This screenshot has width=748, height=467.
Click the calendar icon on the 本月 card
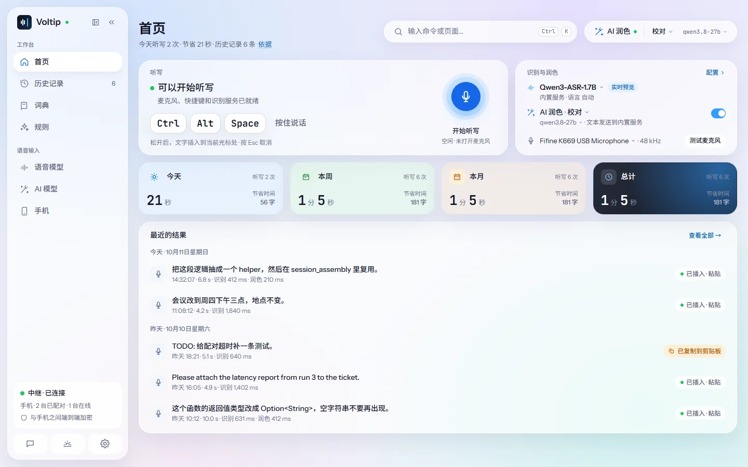click(457, 177)
